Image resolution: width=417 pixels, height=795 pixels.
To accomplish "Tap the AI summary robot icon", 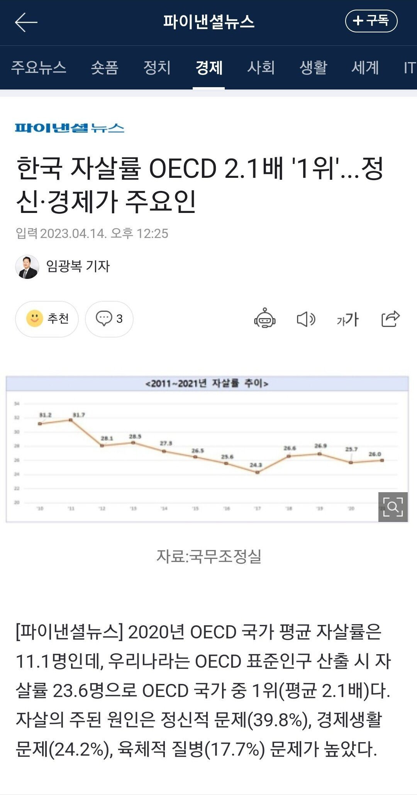I will pyautogui.click(x=264, y=319).
